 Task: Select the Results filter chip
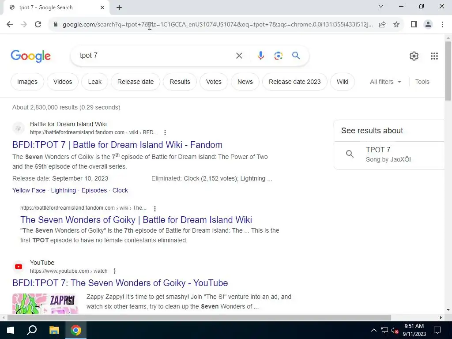(x=180, y=82)
